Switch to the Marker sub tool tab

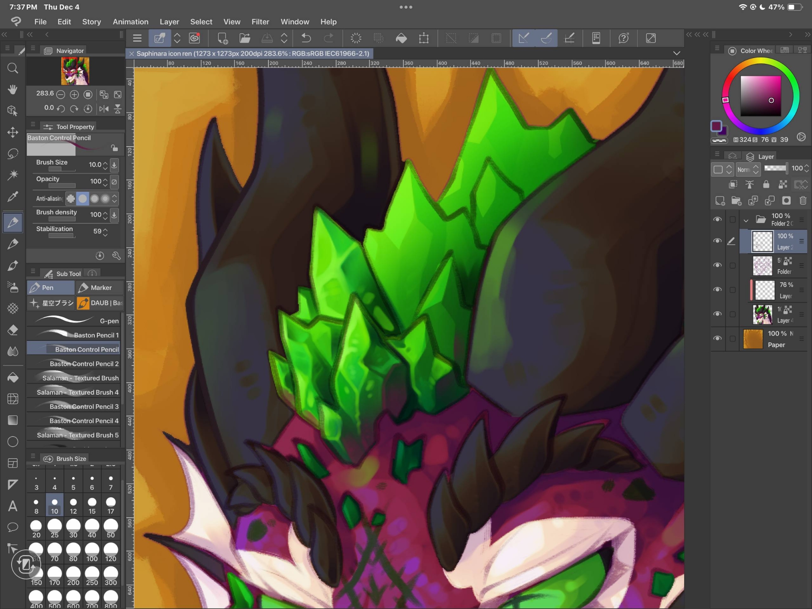[100, 288]
